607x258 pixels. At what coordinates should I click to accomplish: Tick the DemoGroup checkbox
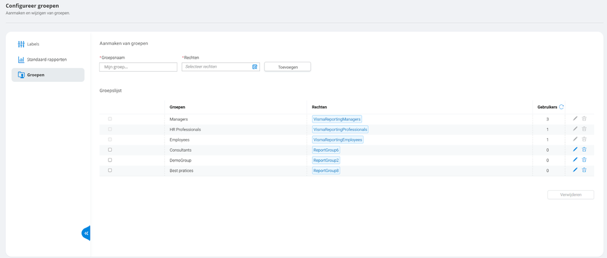click(110, 160)
